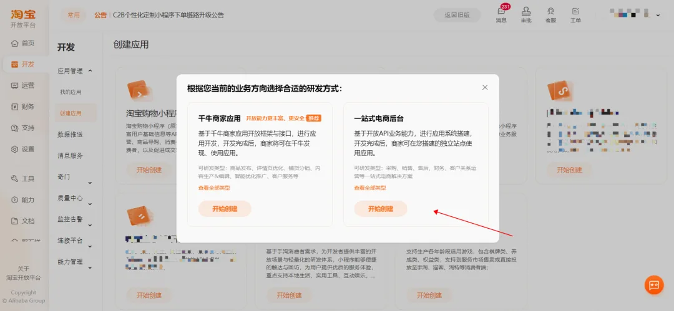Click 开始创建 under the 游戏 description card

pyautogui.click(x=429, y=295)
